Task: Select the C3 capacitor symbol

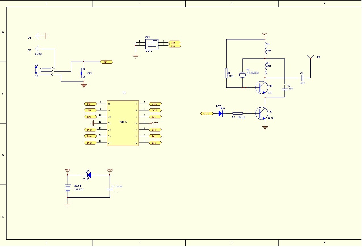Action: coord(284,89)
